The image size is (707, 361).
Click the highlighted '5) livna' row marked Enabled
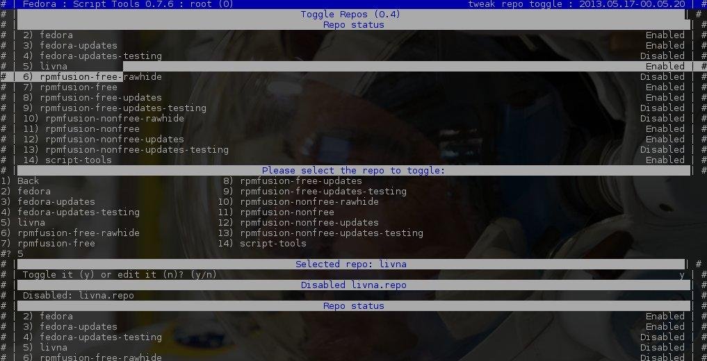353,66
